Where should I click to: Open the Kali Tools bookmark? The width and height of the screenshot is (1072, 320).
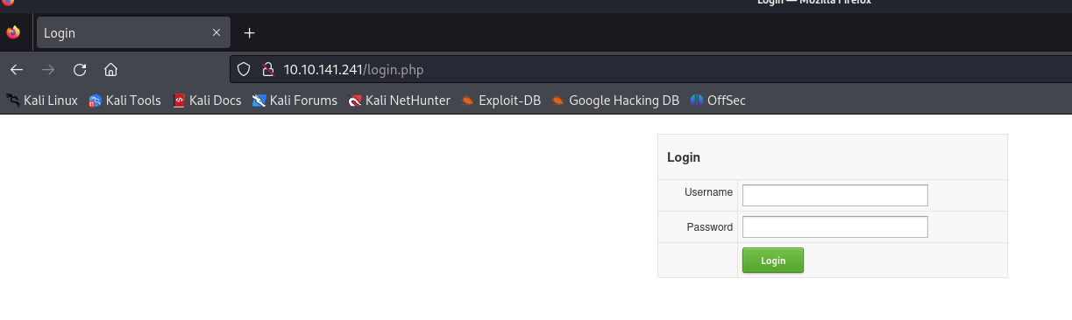click(x=125, y=101)
